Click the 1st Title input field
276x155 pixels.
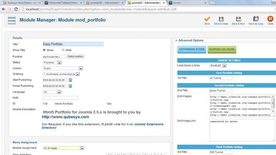(x=221, y=78)
